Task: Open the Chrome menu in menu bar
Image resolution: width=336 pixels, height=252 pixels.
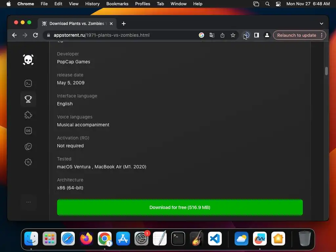Action: (x=26, y=4)
